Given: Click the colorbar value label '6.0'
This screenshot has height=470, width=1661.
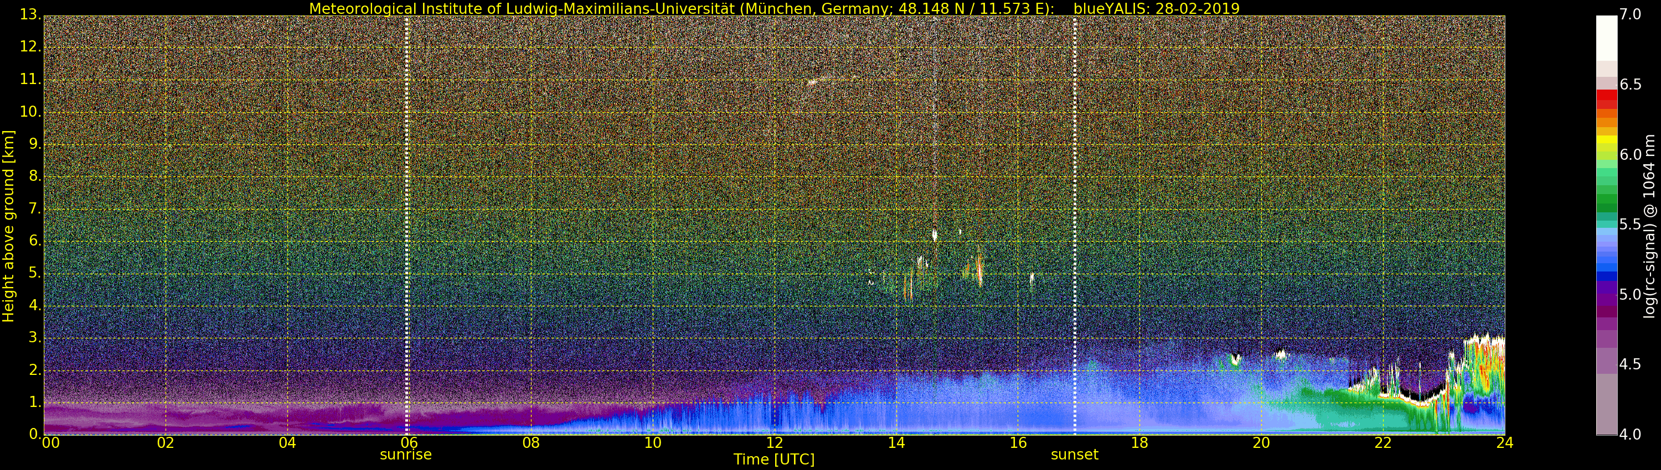Looking at the screenshot, I should [x=1630, y=154].
